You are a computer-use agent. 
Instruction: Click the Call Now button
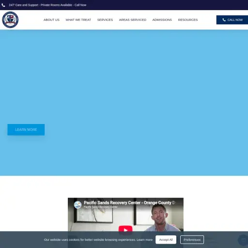(232, 20)
